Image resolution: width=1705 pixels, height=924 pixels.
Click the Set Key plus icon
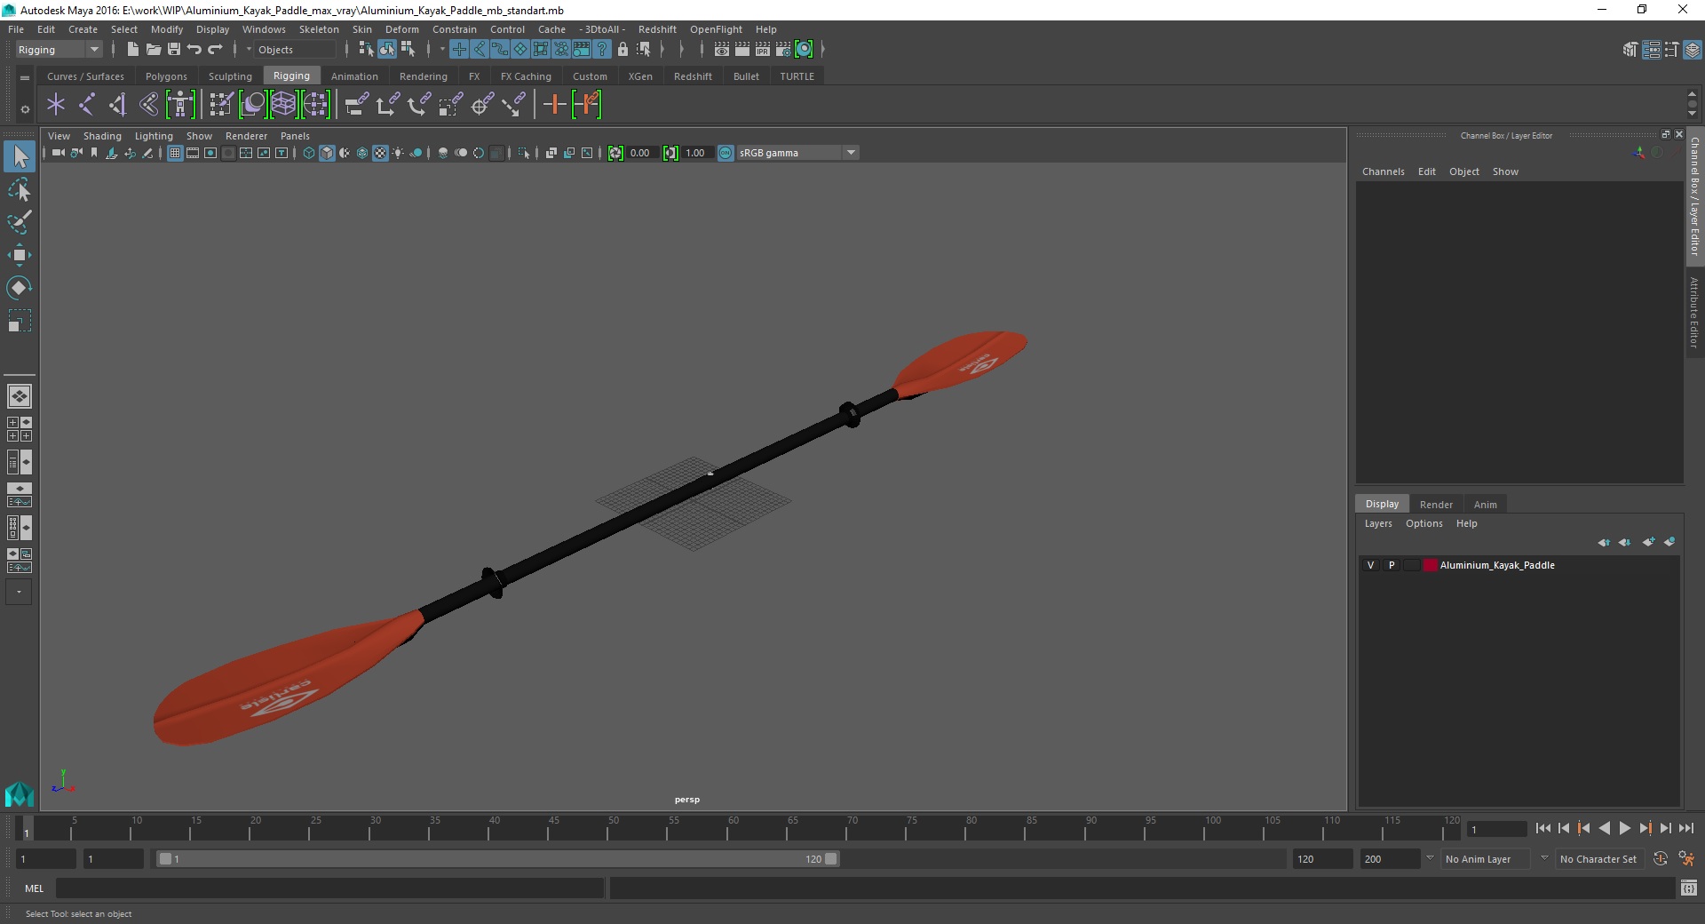coord(555,105)
